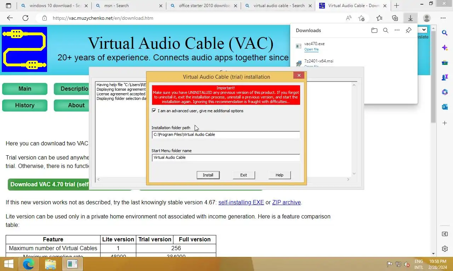This screenshot has width=453, height=271.
Task: Close the 'msn - Search' tab
Action: 161,6
